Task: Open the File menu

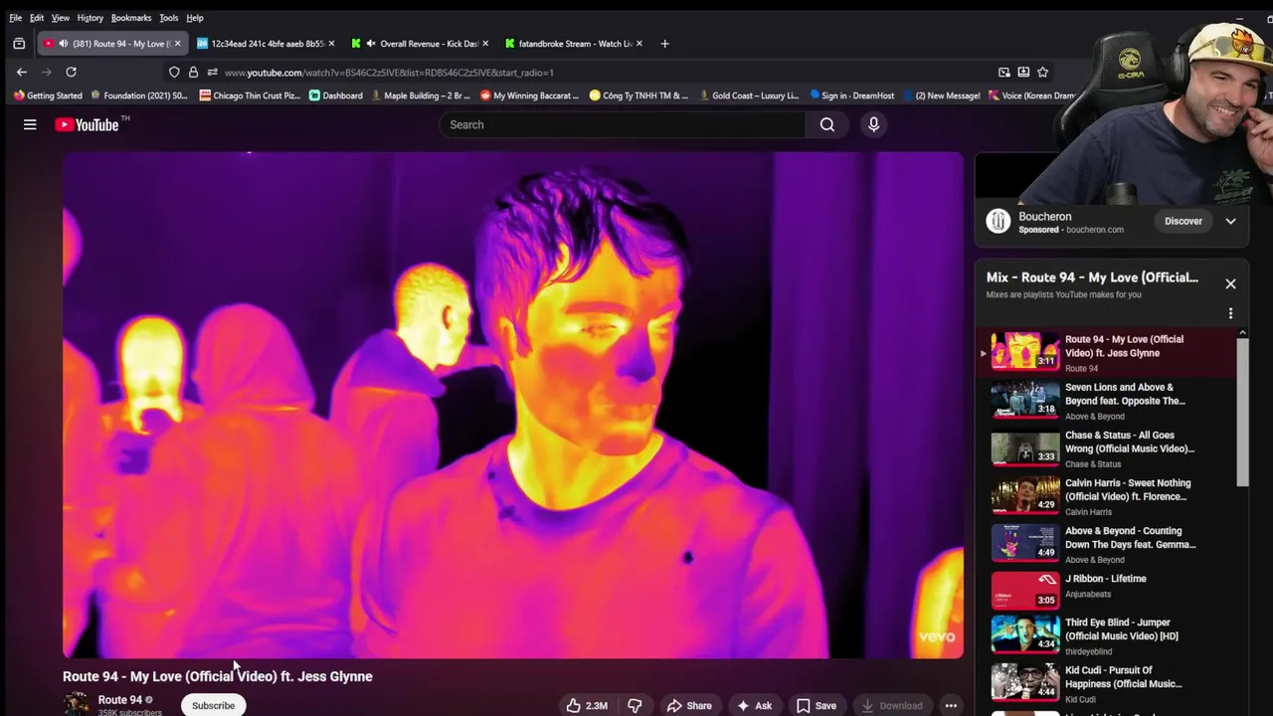Action: click(16, 18)
